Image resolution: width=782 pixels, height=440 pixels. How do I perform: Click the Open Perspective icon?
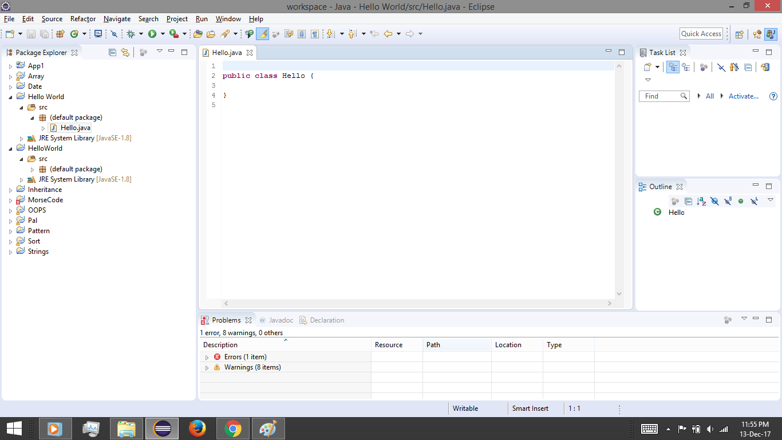pyautogui.click(x=739, y=34)
